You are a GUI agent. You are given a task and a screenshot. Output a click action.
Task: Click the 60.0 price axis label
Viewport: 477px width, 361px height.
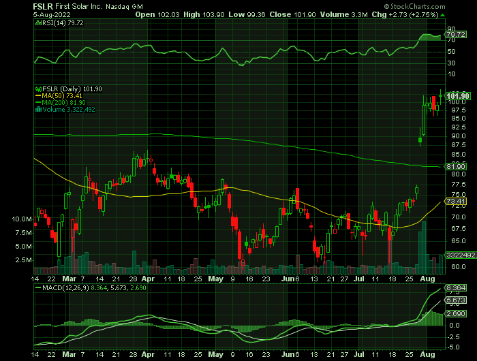pyautogui.click(x=458, y=267)
